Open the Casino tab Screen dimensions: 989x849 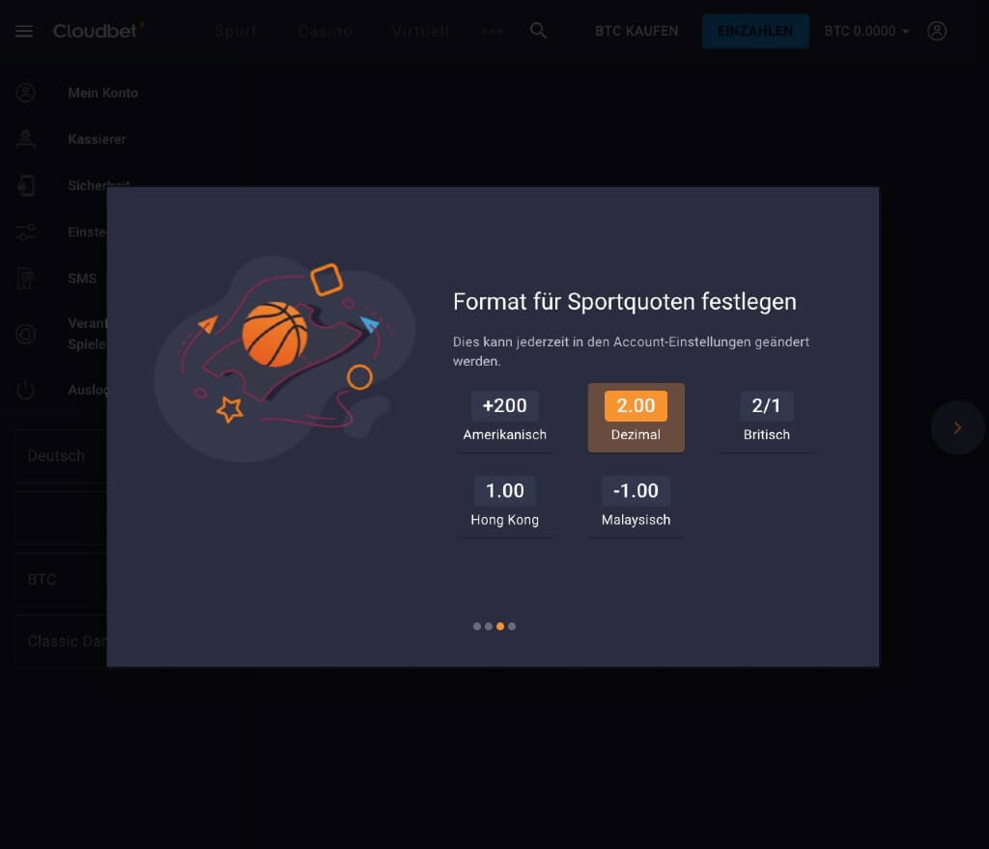tap(325, 31)
